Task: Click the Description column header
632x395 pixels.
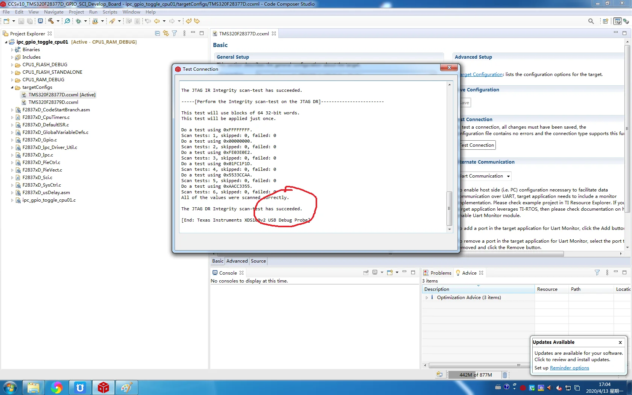Action: click(x=478, y=289)
